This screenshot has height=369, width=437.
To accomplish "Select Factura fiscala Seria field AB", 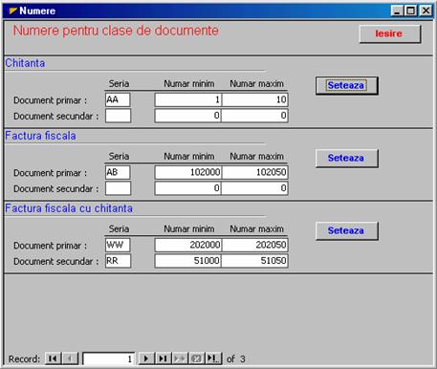I will coord(118,172).
